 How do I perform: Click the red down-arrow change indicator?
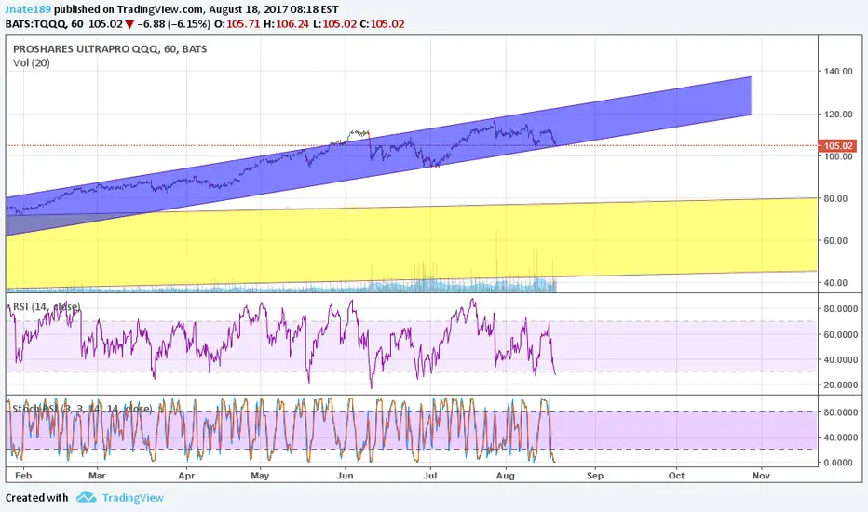pos(129,24)
